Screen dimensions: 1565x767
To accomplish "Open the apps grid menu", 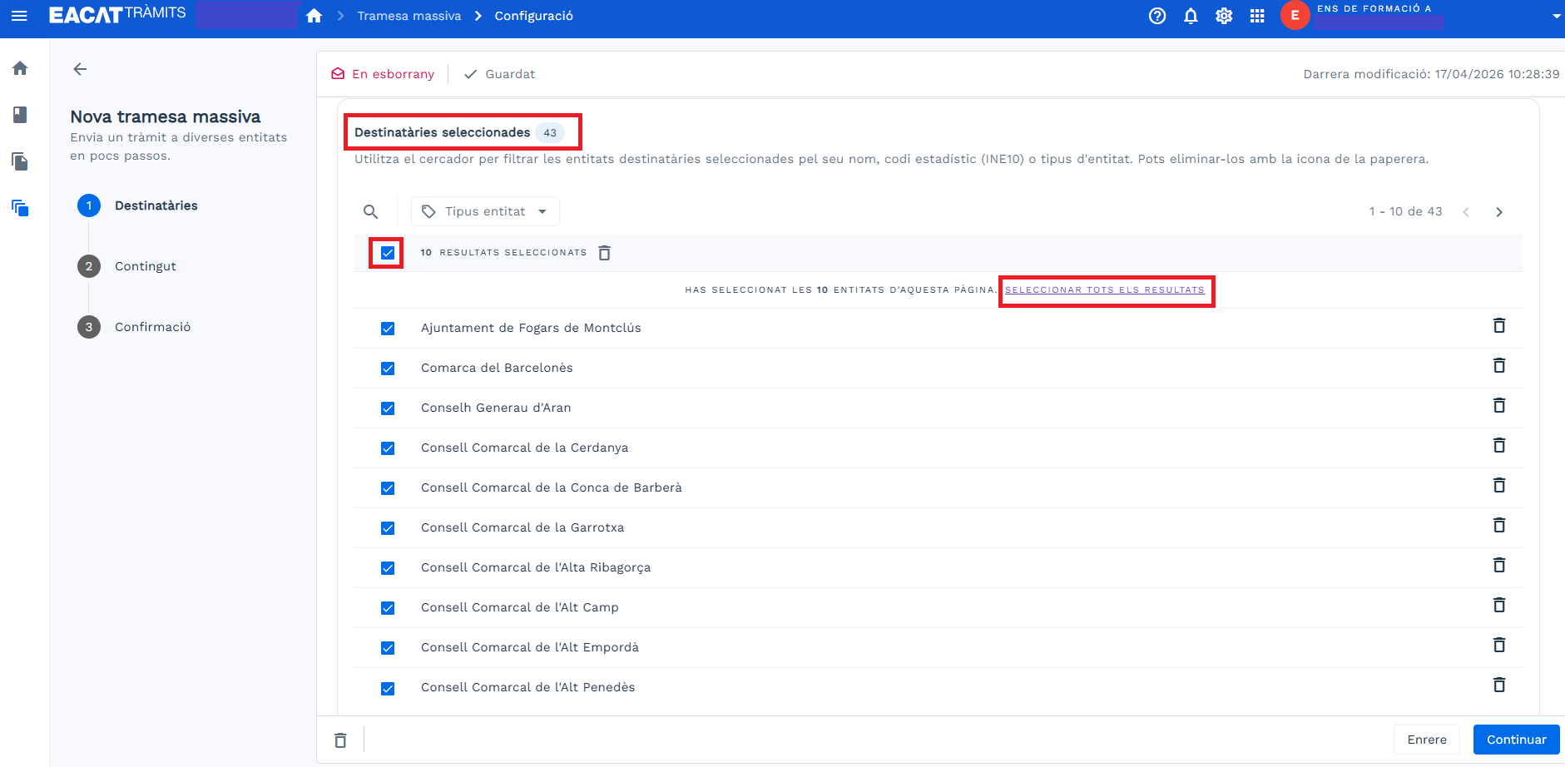I will point(1257,16).
